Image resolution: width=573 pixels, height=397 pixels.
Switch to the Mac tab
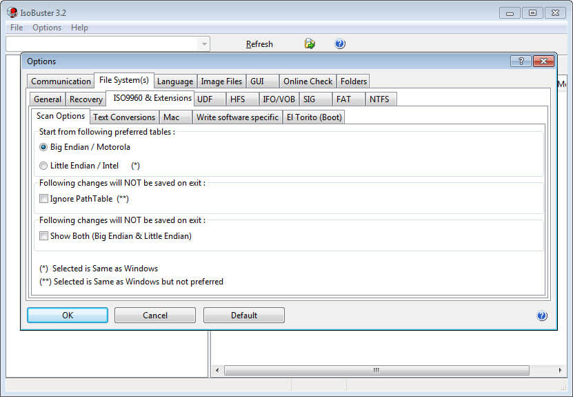click(x=175, y=117)
